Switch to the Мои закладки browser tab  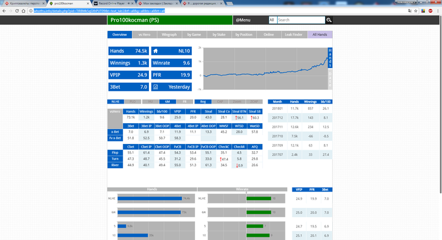click(158, 3)
